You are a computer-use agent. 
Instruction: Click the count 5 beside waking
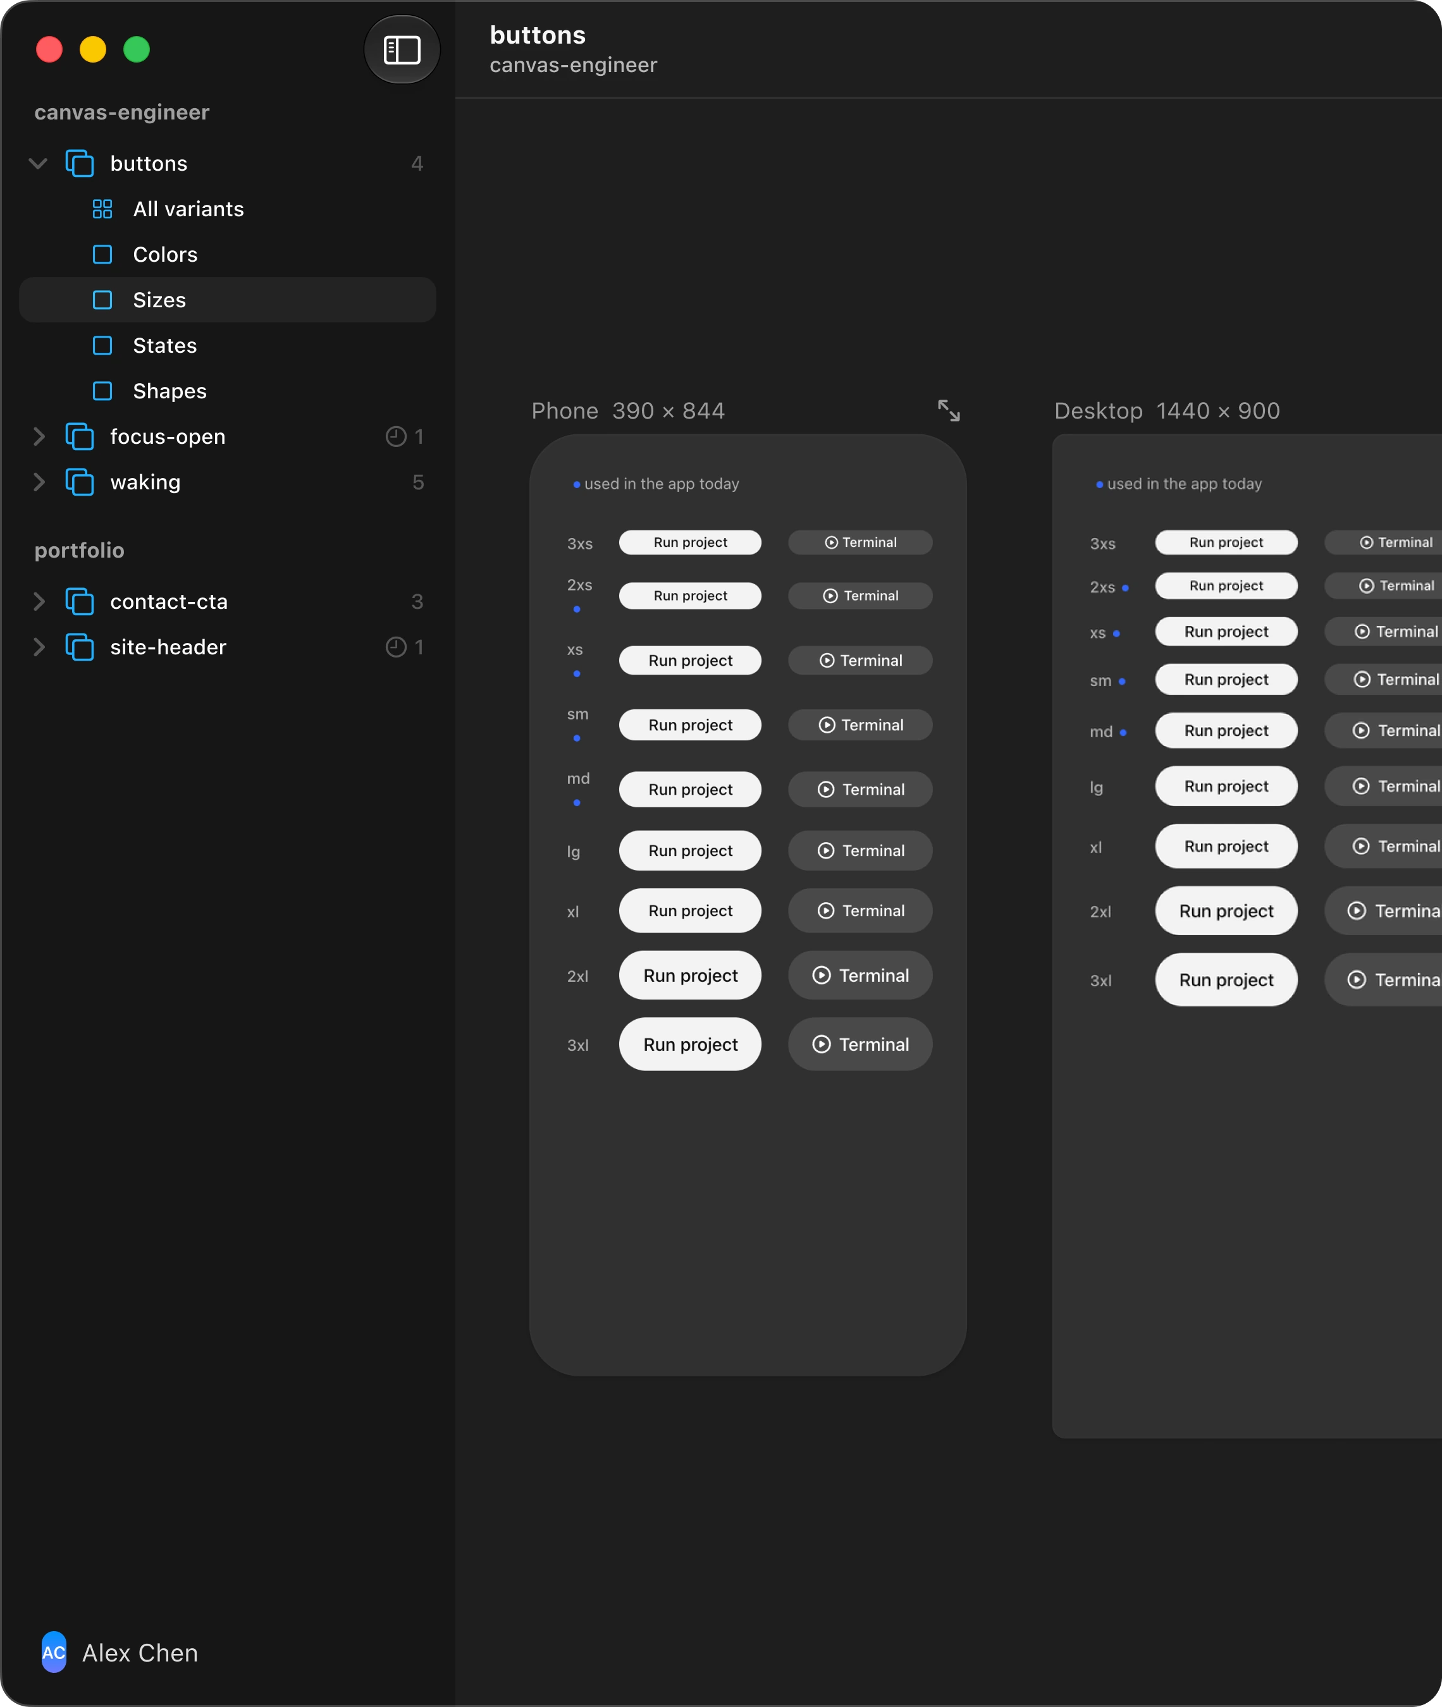coord(417,482)
